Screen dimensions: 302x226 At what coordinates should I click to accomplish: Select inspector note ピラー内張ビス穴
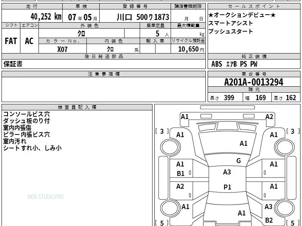click(x=26, y=134)
